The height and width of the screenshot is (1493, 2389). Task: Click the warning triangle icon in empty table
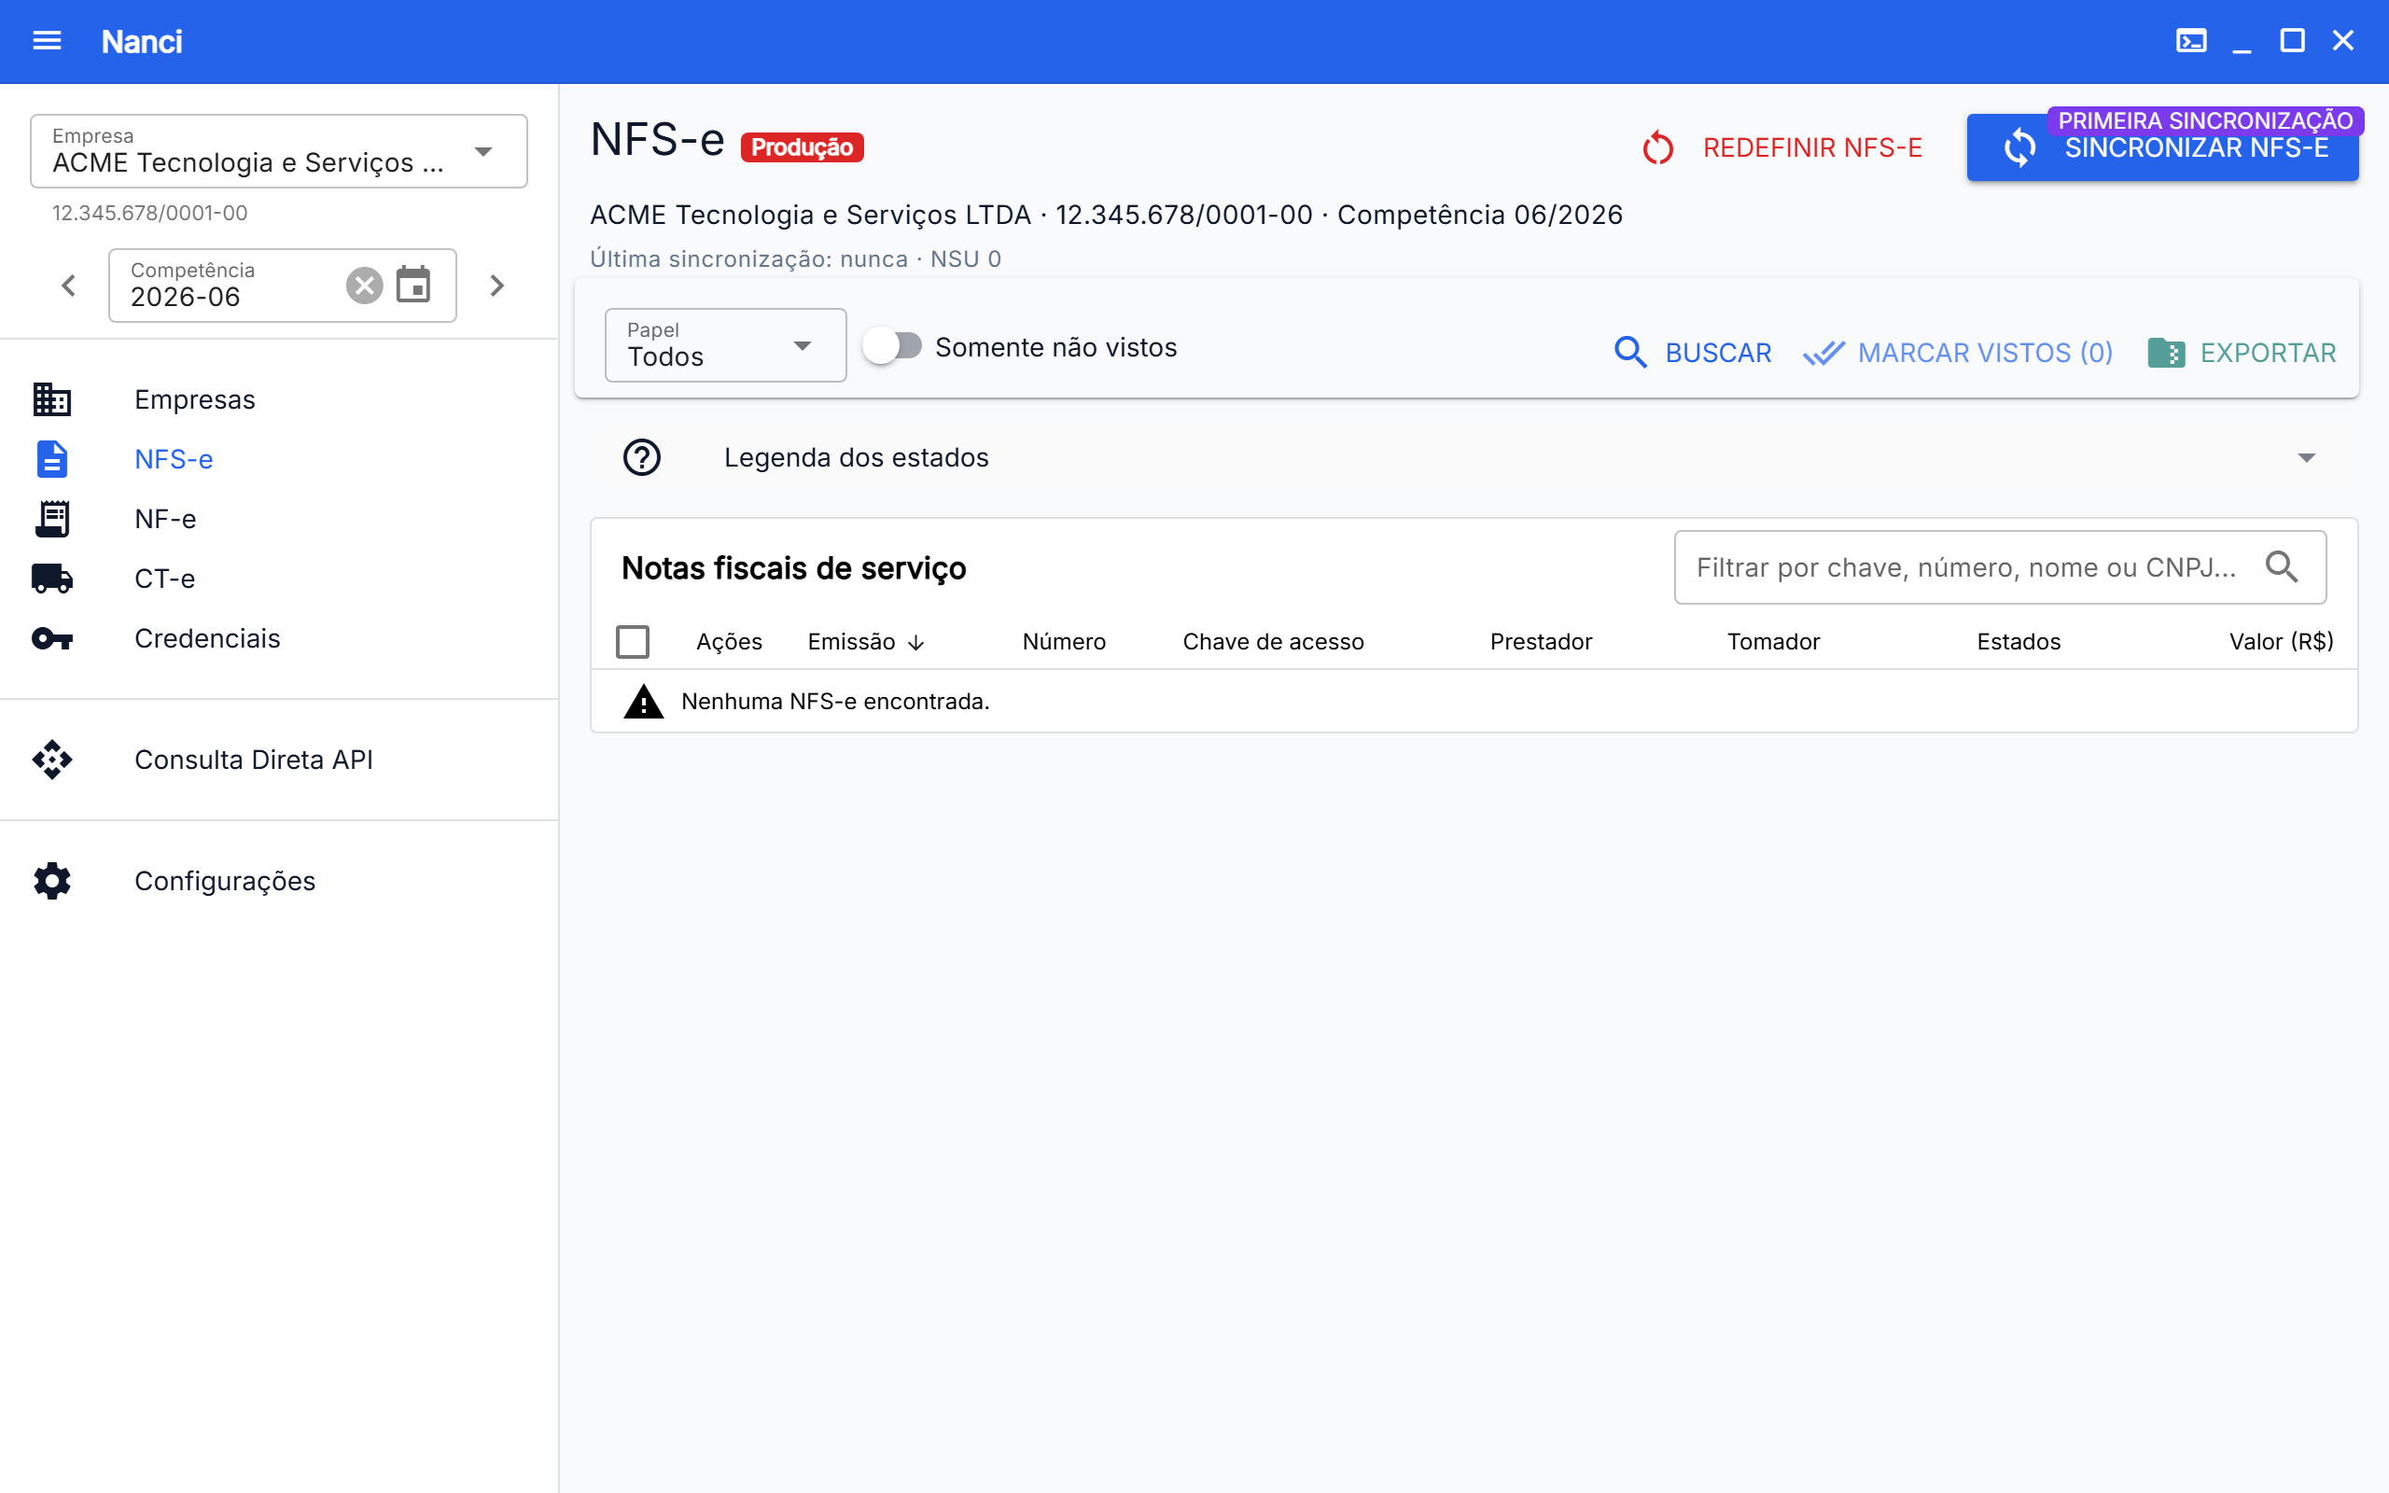(644, 701)
